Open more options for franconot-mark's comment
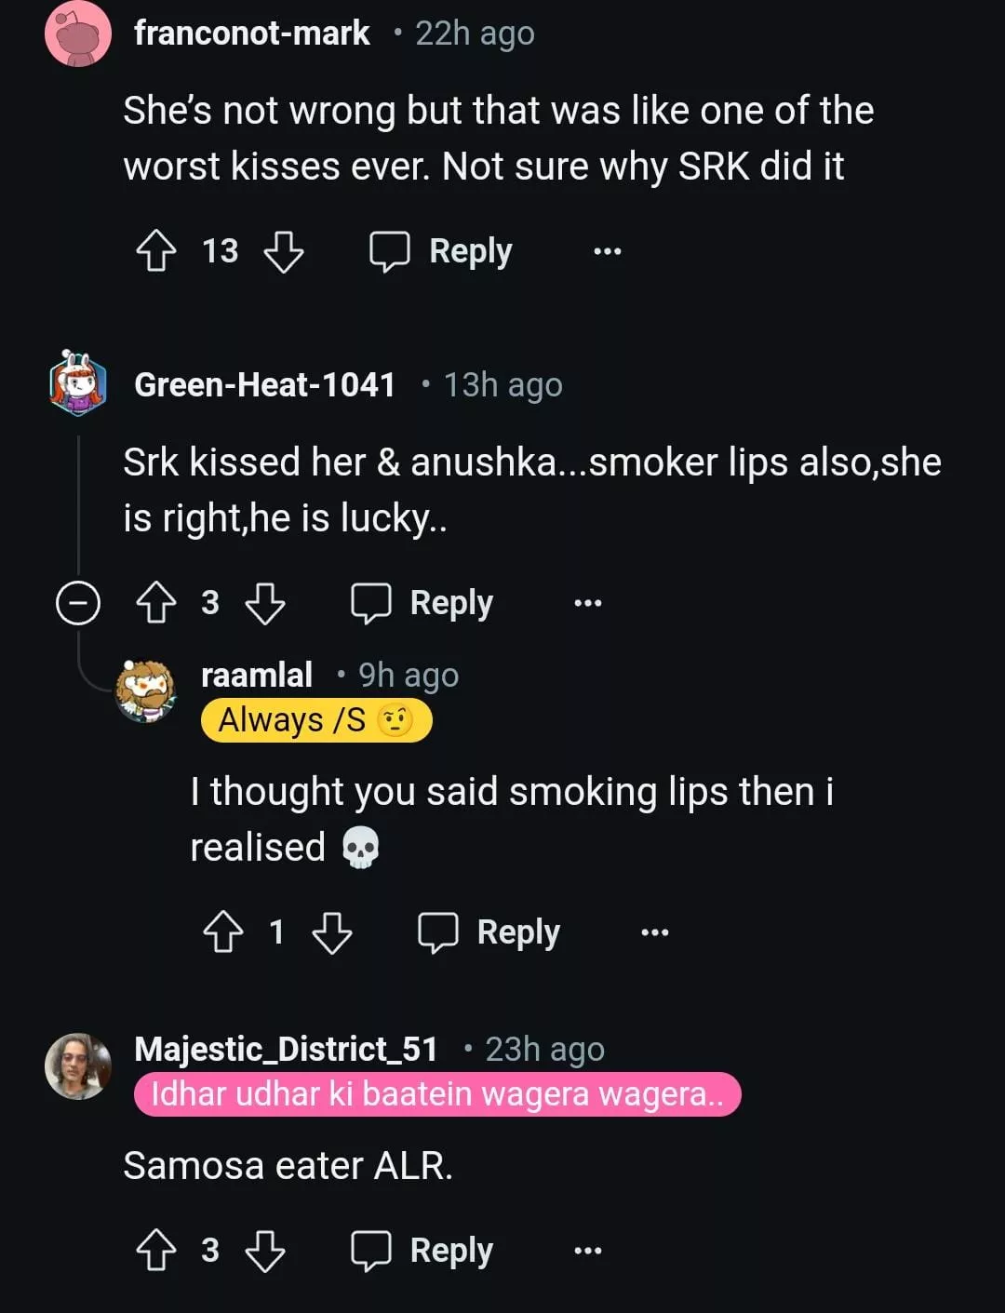 [x=607, y=251]
